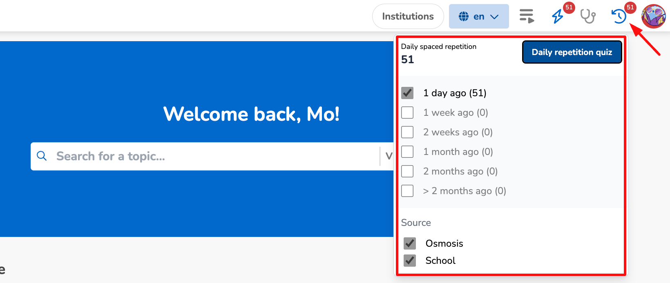
Task: Expand the "en" language dropdown chevron
Action: coord(494,17)
